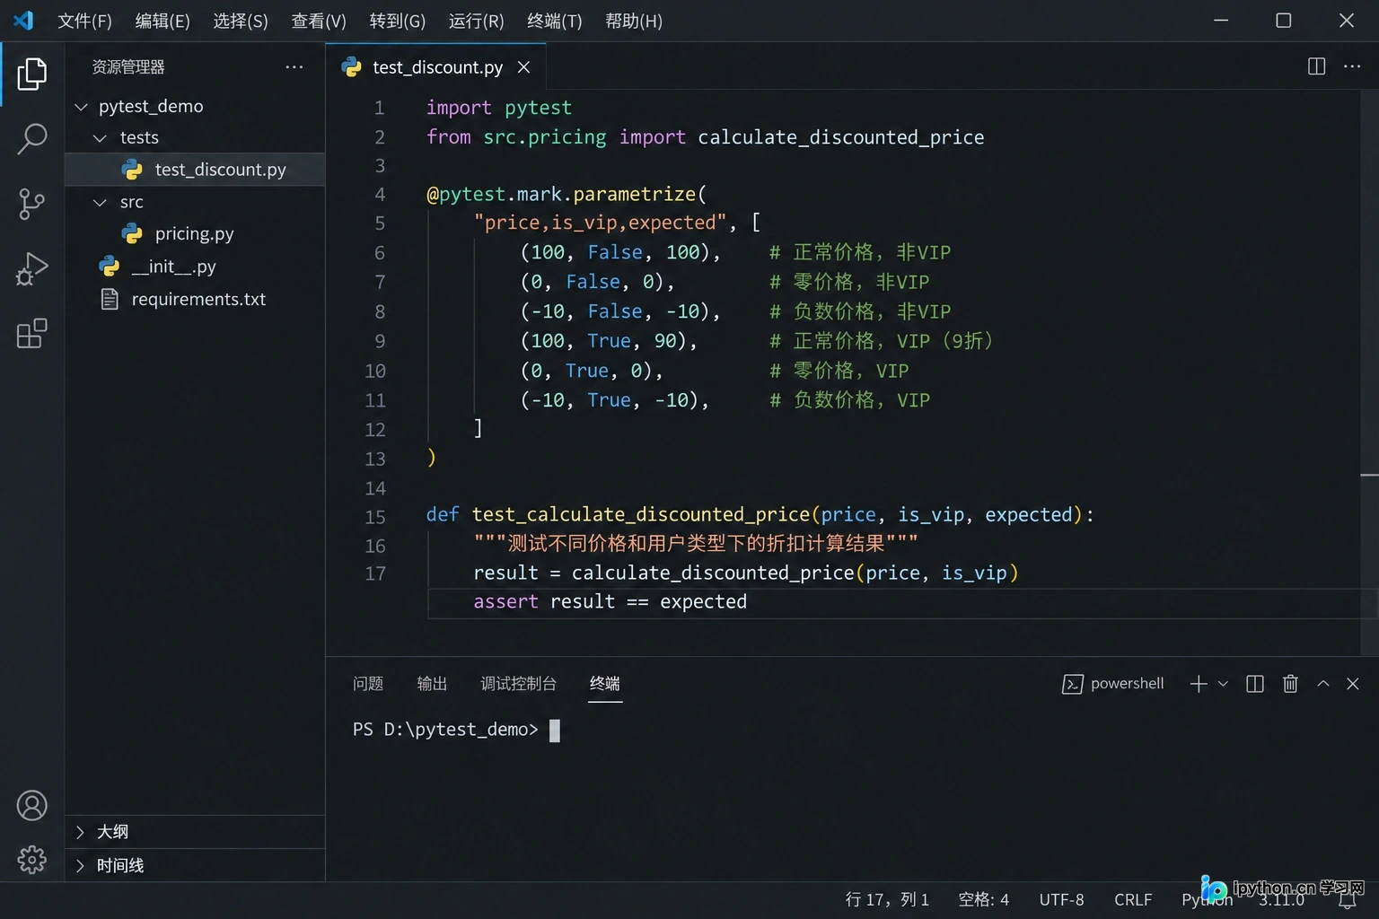Open 终端(T) menu
The height and width of the screenshot is (919, 1379).
[554, 21]
